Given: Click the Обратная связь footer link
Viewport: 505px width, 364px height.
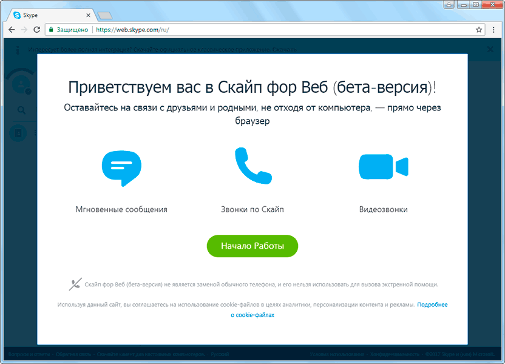Looking at the screenshot, I should click(73, 354).
